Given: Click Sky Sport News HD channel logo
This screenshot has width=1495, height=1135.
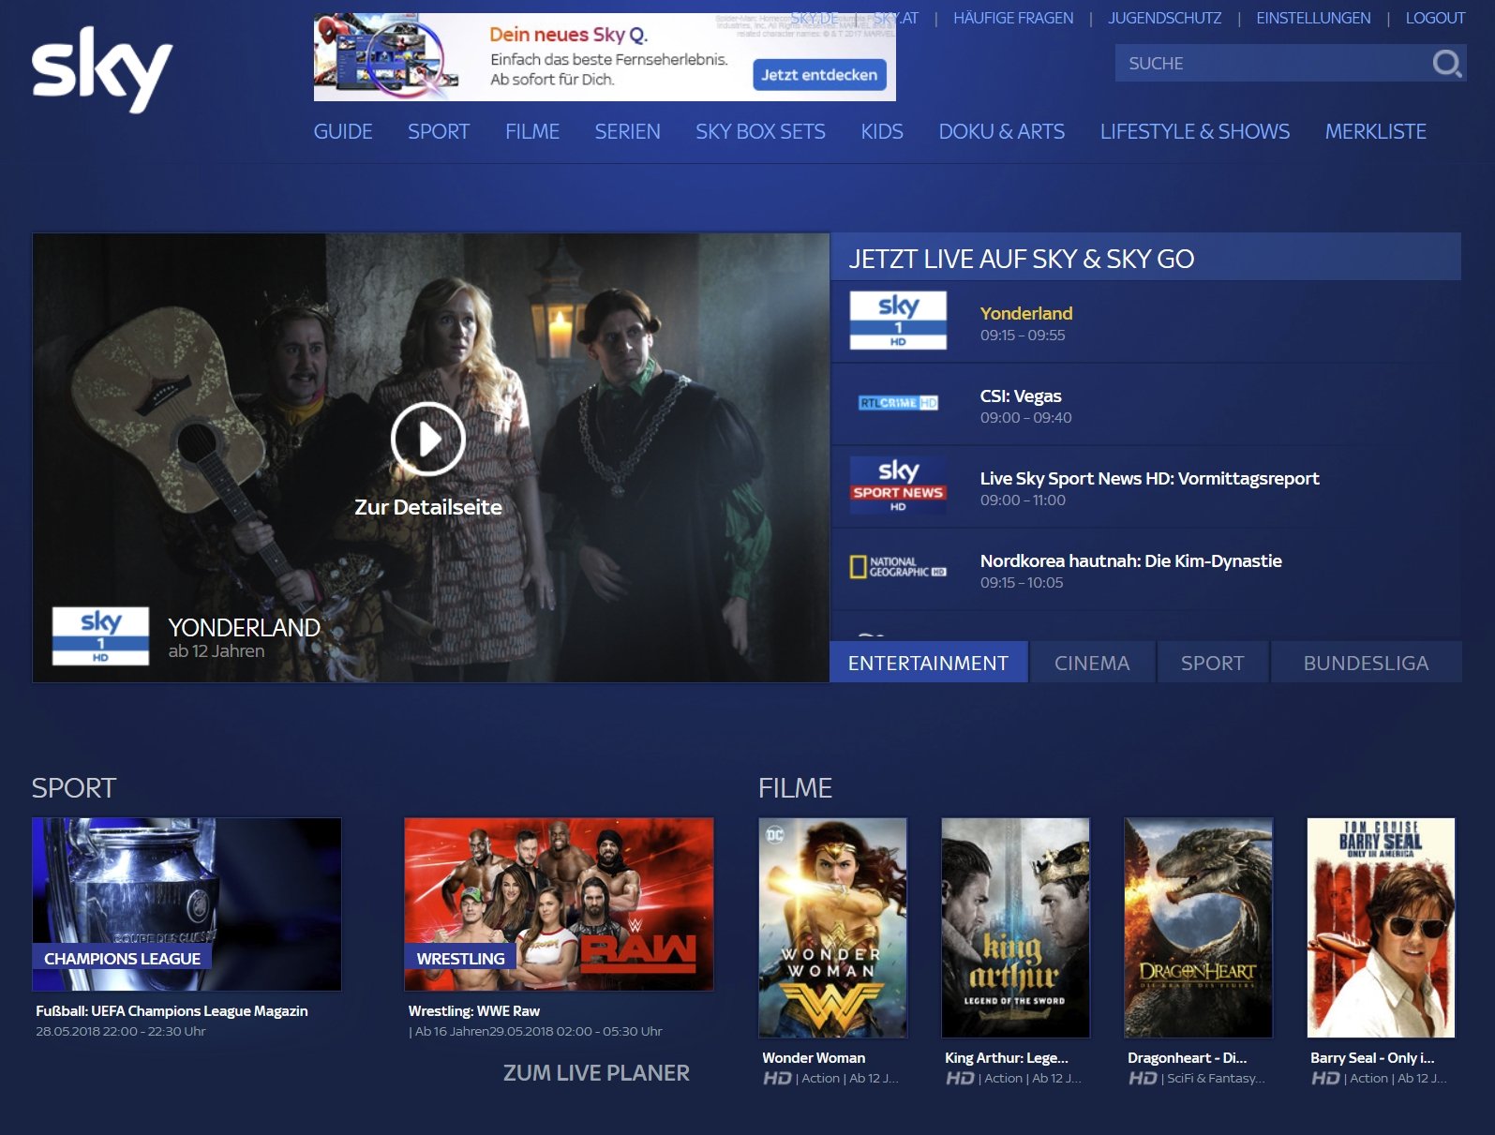Looking at the screenshot, I should pyautogui.click(x=898, y=485).
